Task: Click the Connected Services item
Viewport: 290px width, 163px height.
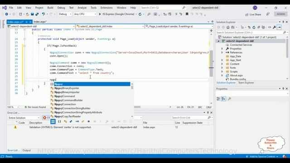Action: (x=241, y=45)
